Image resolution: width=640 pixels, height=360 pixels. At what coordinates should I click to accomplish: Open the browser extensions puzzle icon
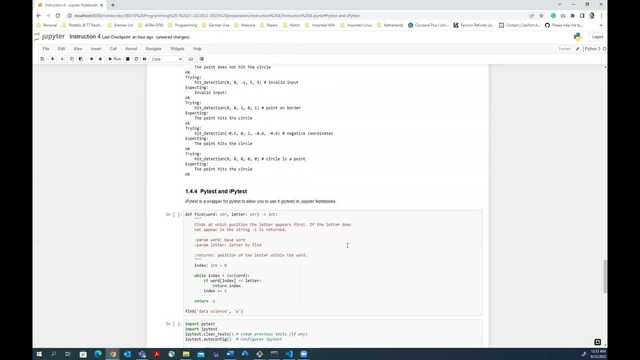coord(572,15)
